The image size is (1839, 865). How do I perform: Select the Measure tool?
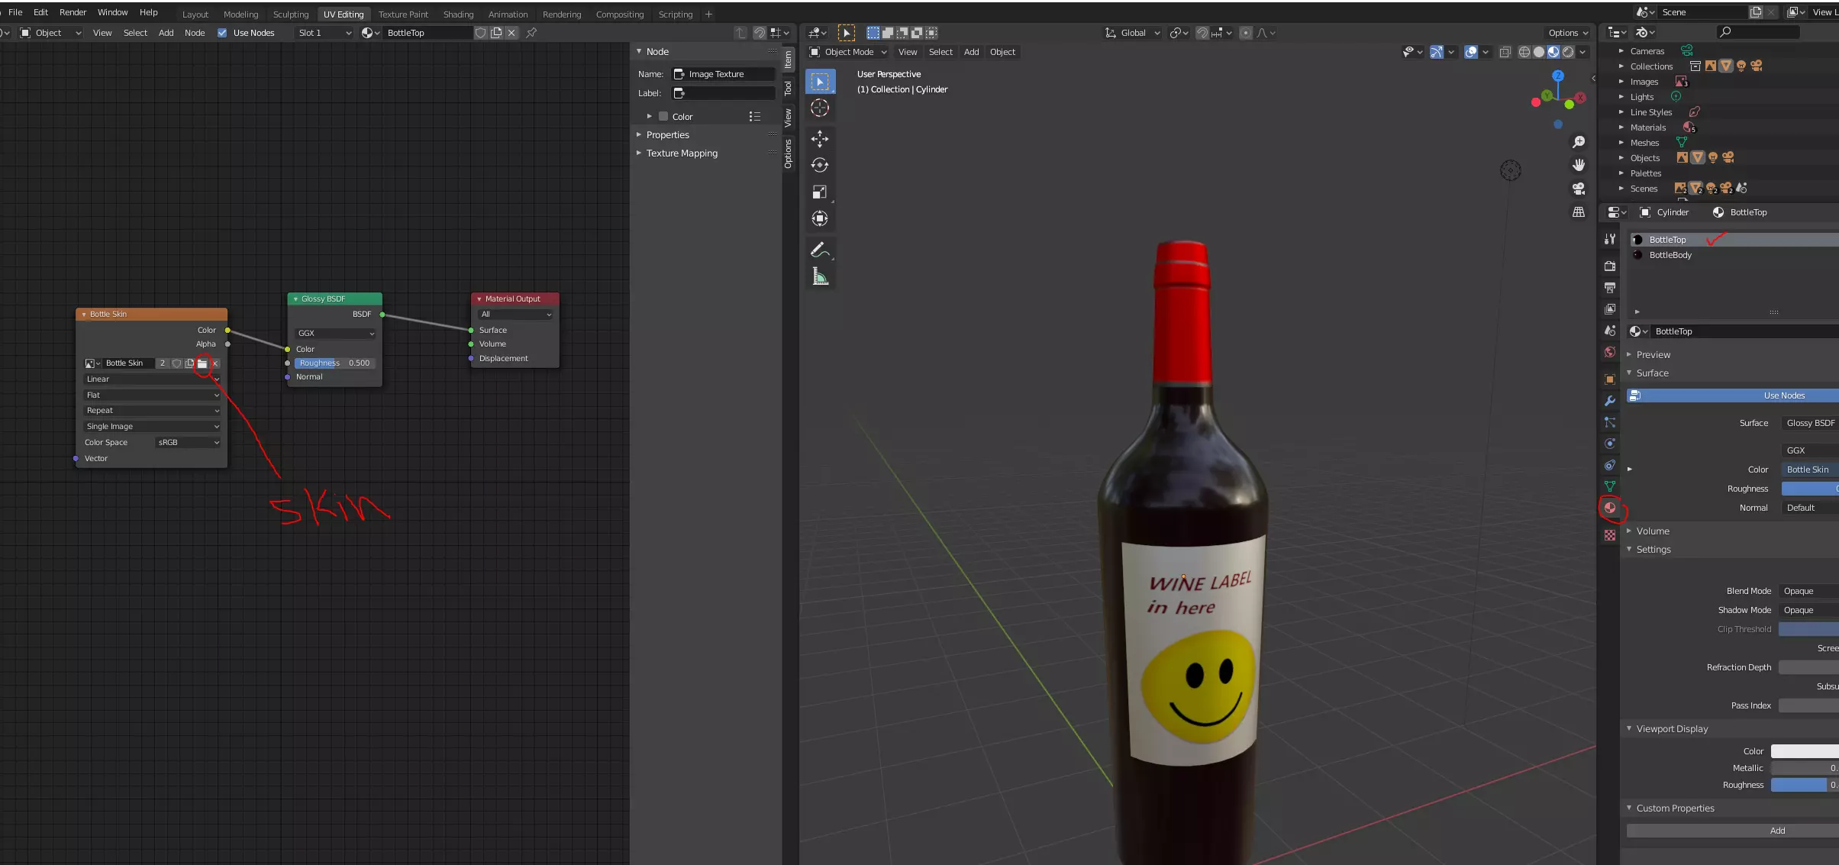[820, 276]
